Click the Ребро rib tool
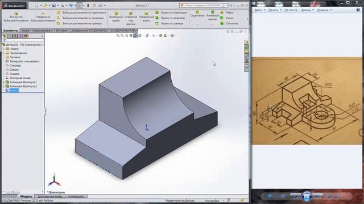Image resolution: width=364 pixels, height=204 pixels. click(x=227, y=12)
